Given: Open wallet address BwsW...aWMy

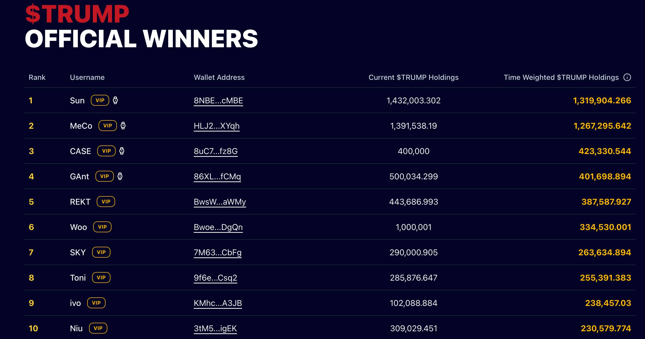Looking at the screenshot, I should (x=220, y=202).
